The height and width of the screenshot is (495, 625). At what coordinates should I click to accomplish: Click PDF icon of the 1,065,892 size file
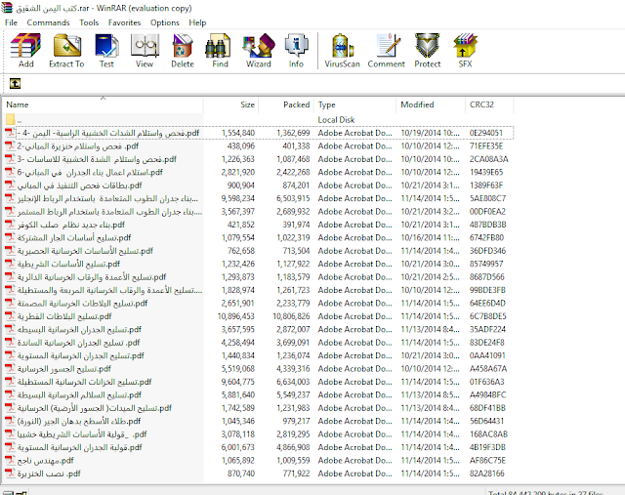pyautogui.click(x=10, y=460)
